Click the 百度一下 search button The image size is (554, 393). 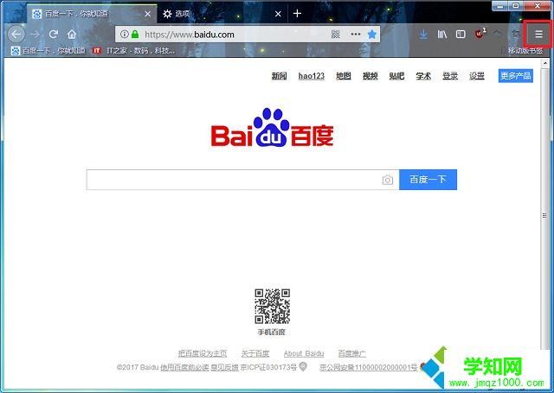coord(428,180)
